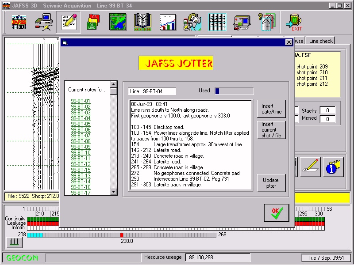This screenshot has width=354, height=265.
Task: Open the recording instrument toolbar icon
Action: pyautogui.click(x=242, y=22)
